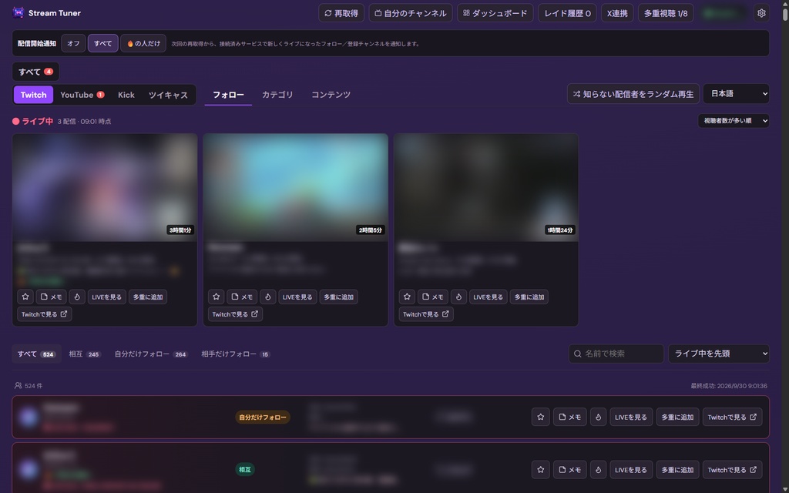
Task: Select the フォロー tab
Action: tap(228, 95)
